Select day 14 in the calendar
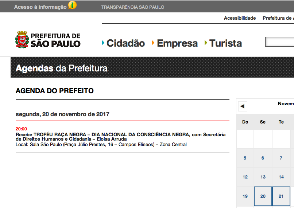Screen dimensions: 294x208 [x=281, y=177]
